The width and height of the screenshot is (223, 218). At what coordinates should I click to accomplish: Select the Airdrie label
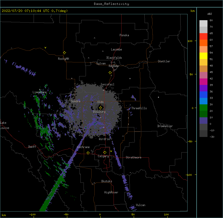click(105, 139)
